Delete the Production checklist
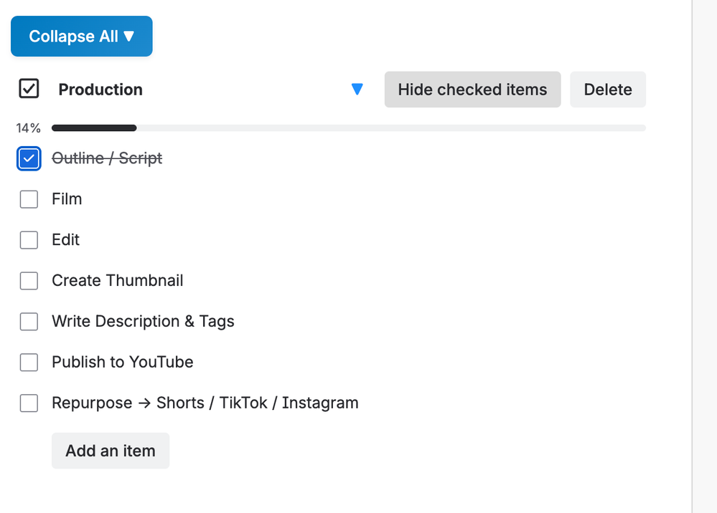Viewport: 717px width, 513px height. (x=607, y=90)
